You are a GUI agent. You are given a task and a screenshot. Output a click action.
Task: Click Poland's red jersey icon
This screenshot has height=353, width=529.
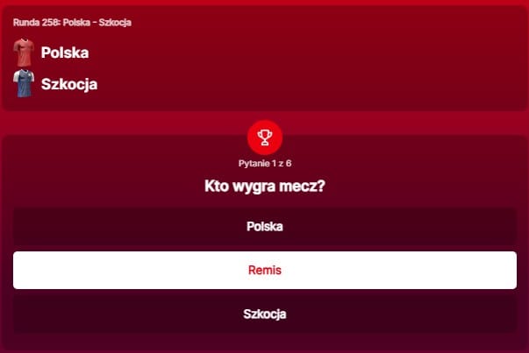pos(23,53)
